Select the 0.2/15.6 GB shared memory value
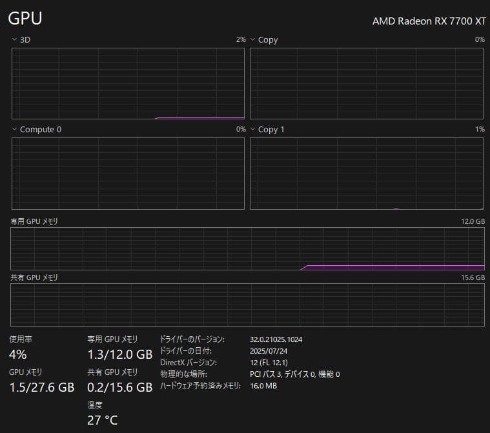The image size is (490, 433). (x=119, y=387)
